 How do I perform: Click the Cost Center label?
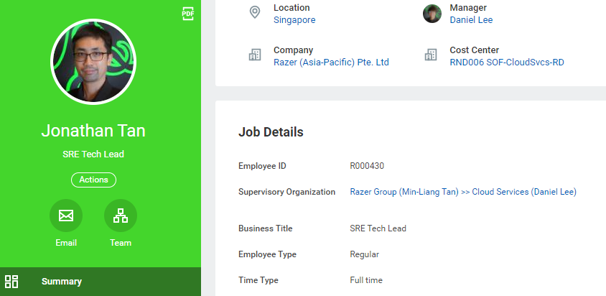[x=474, y=50]
